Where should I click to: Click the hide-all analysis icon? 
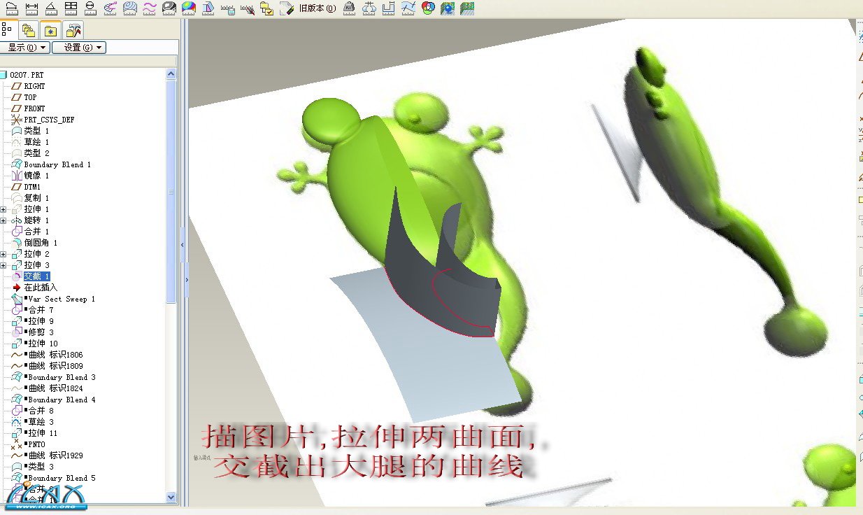pyautogui.click(x=247, y=8)
